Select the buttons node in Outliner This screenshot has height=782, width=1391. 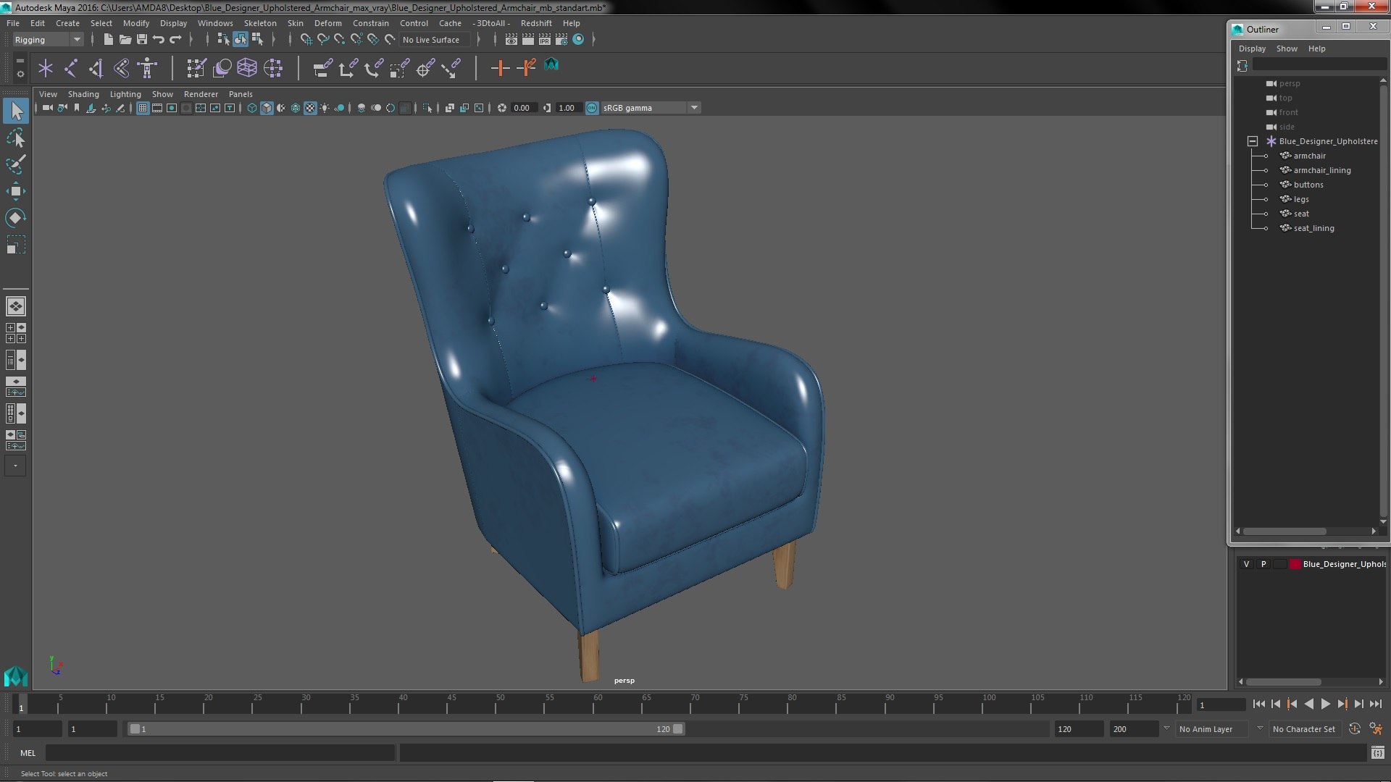1308,185
